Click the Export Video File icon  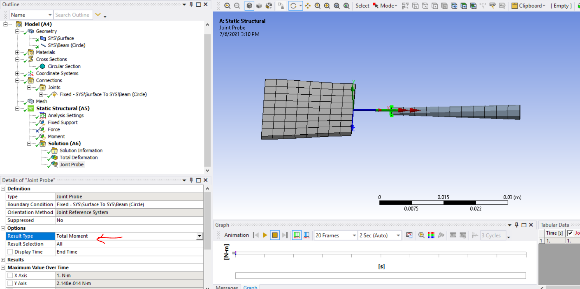(x=409, y=235)
